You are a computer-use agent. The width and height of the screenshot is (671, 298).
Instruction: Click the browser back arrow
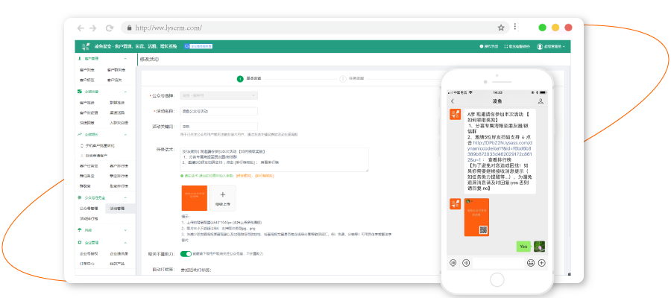pos(81,28)
